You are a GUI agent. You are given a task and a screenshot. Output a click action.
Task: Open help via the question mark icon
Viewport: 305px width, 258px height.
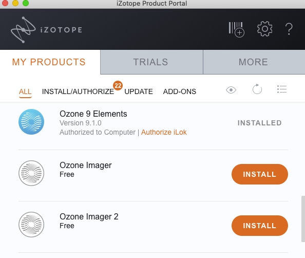289,29
